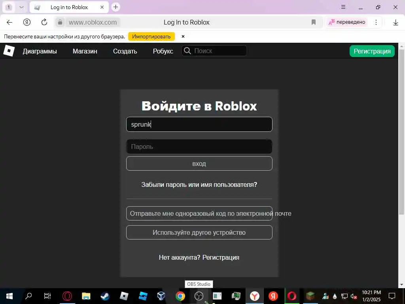
Task: Select the Log in to Roblox tab
Action: pos(69,7)
